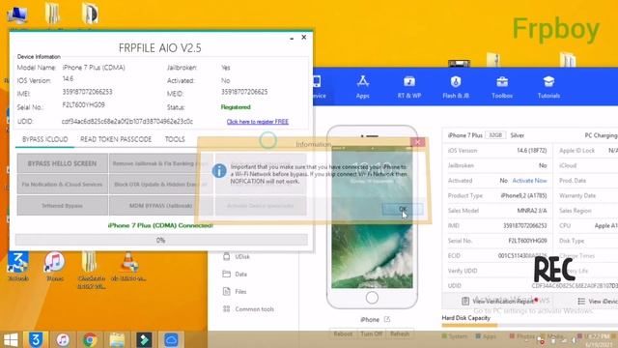Open Apps section in 3uTools toolbar
This screenshot has height=348, width=618.
point(363,86)
